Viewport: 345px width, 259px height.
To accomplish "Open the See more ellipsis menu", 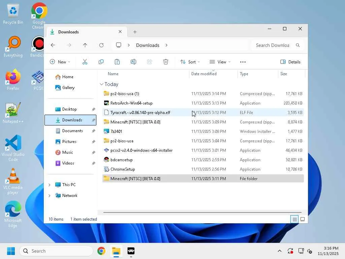I will [x=243, y=62].
